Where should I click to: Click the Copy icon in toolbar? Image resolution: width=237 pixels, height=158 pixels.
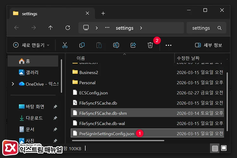tap(82, 45)
